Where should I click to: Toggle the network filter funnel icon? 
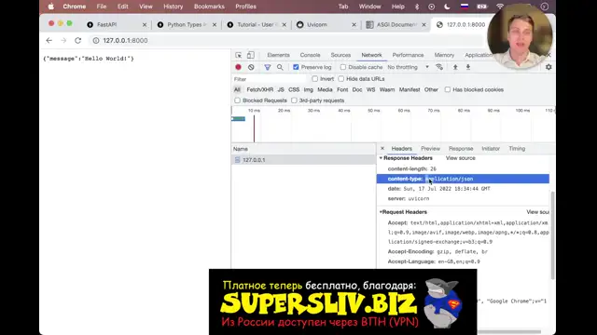point(268,67)
